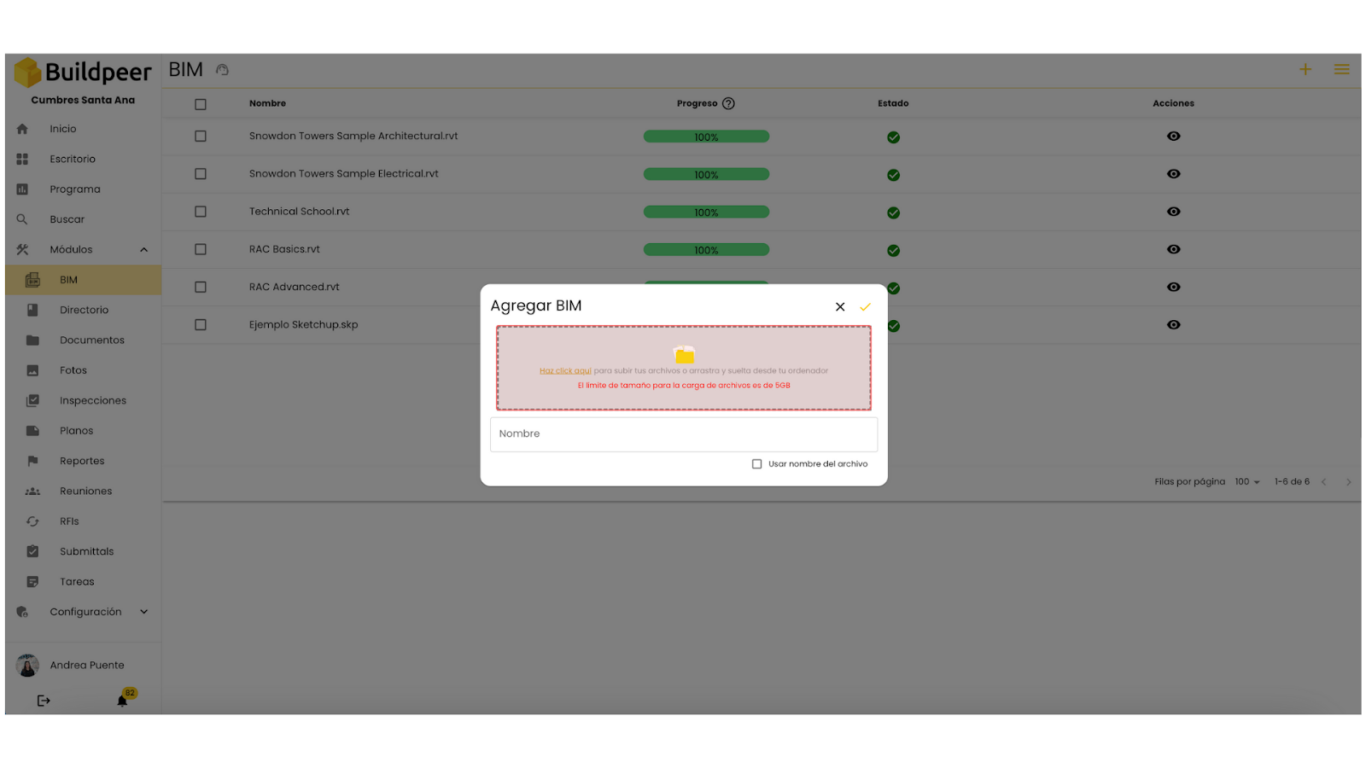Open the hamburger menu at top right
The image size is (1366, 768).
click(x=1342, y=69)
